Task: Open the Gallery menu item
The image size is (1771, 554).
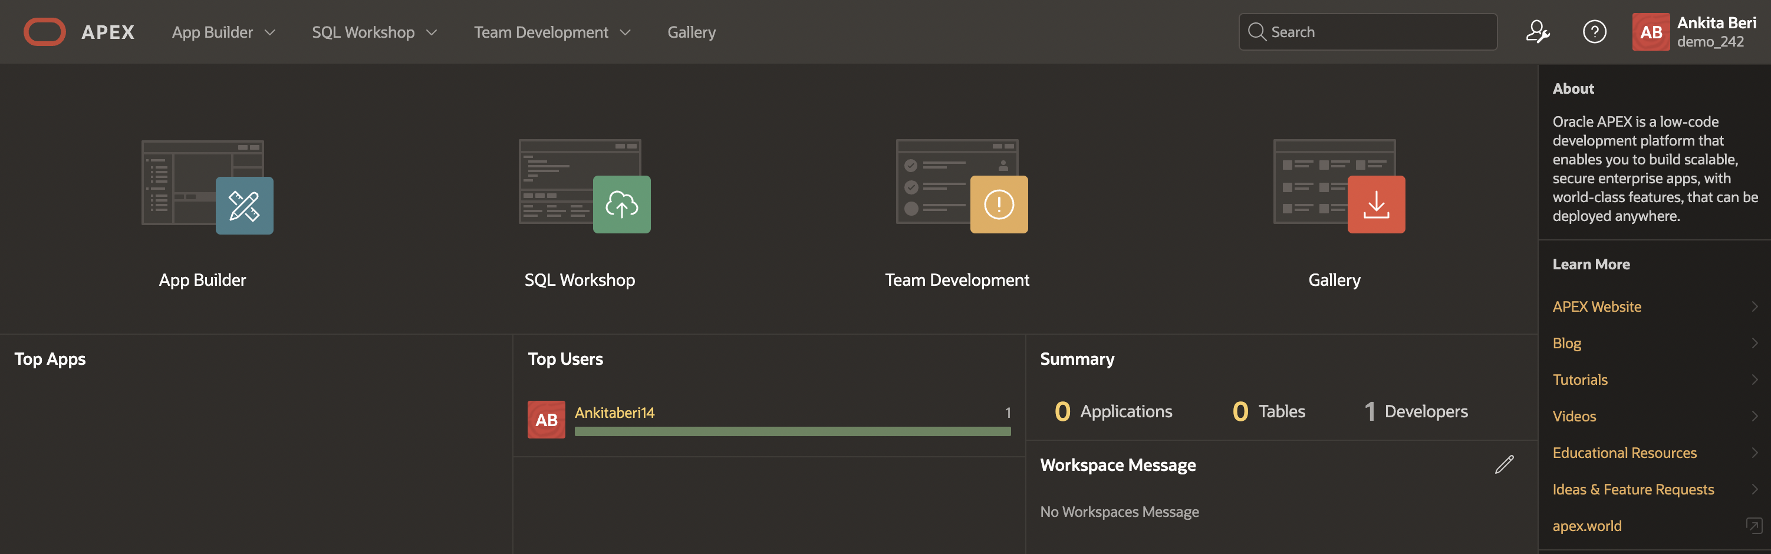Action: (691, 32)
